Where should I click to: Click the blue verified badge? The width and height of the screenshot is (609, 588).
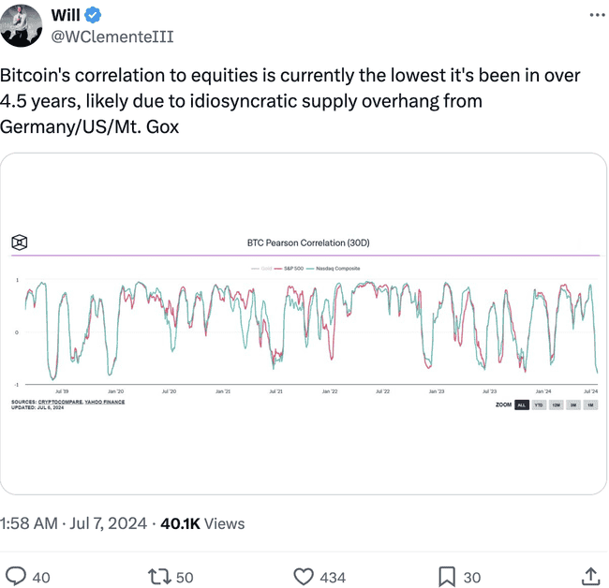point(93,15)
